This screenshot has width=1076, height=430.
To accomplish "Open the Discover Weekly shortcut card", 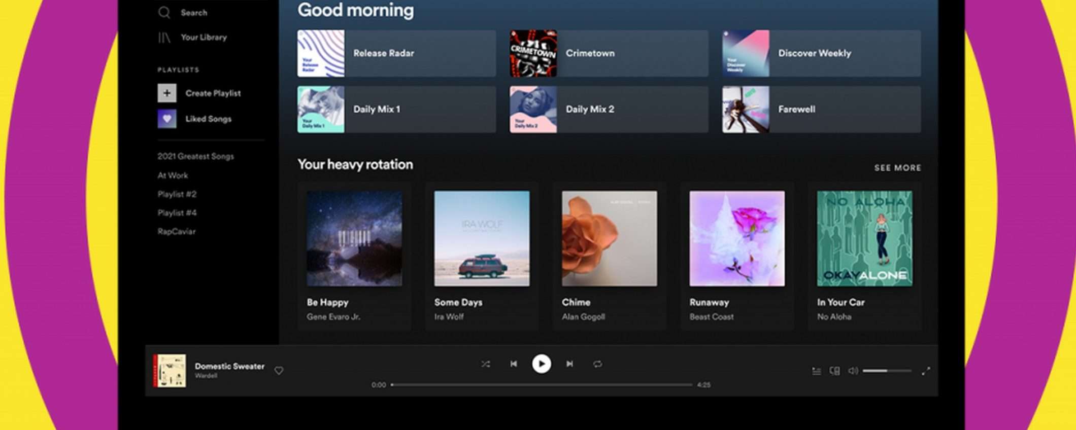I will click(822, 53).
